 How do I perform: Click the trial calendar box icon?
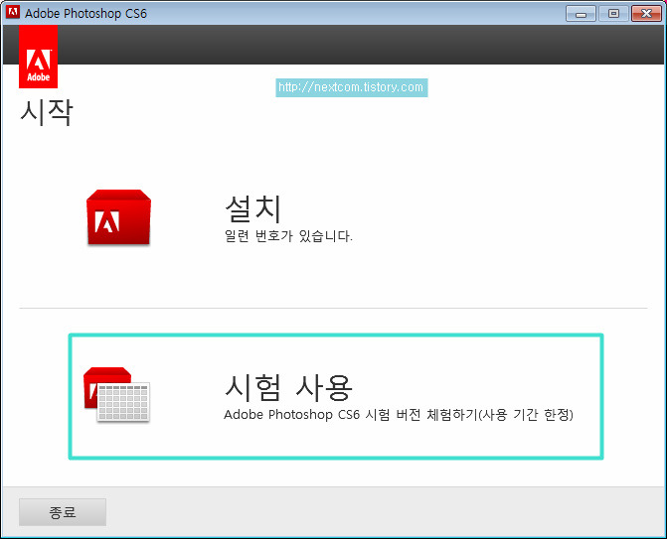pyautogui.click(x=116, y=395)
